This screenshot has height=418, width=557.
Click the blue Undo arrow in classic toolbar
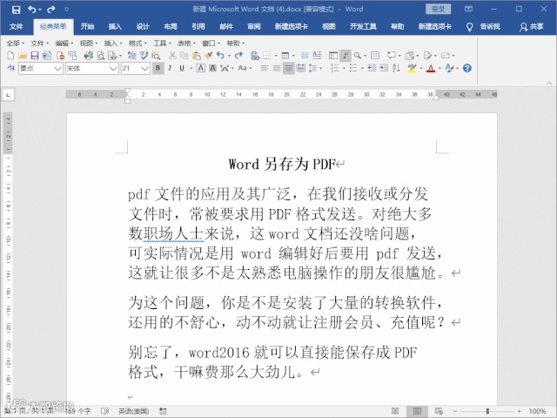220,56
